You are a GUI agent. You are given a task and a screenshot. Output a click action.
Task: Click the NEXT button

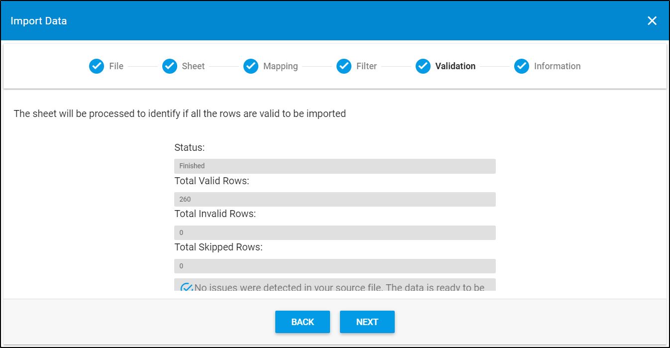coord(367,322)
